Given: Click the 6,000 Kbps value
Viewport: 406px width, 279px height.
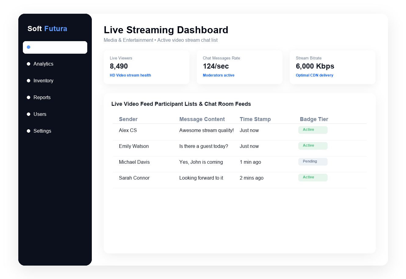Looking at the screenshot, I should click(x=315, y=66).
